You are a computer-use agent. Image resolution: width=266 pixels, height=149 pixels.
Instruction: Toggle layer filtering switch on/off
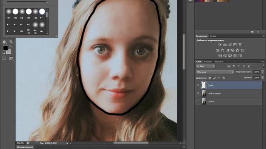point(263,66)
